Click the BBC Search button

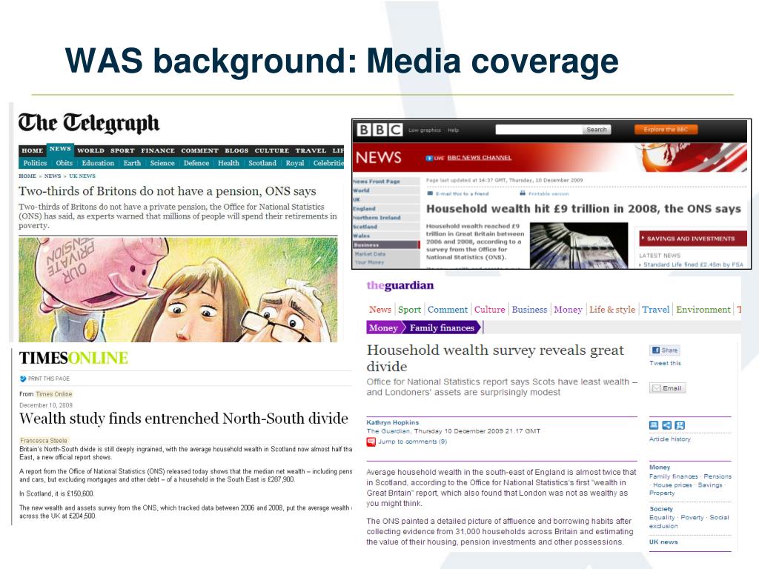click(597, 130)
